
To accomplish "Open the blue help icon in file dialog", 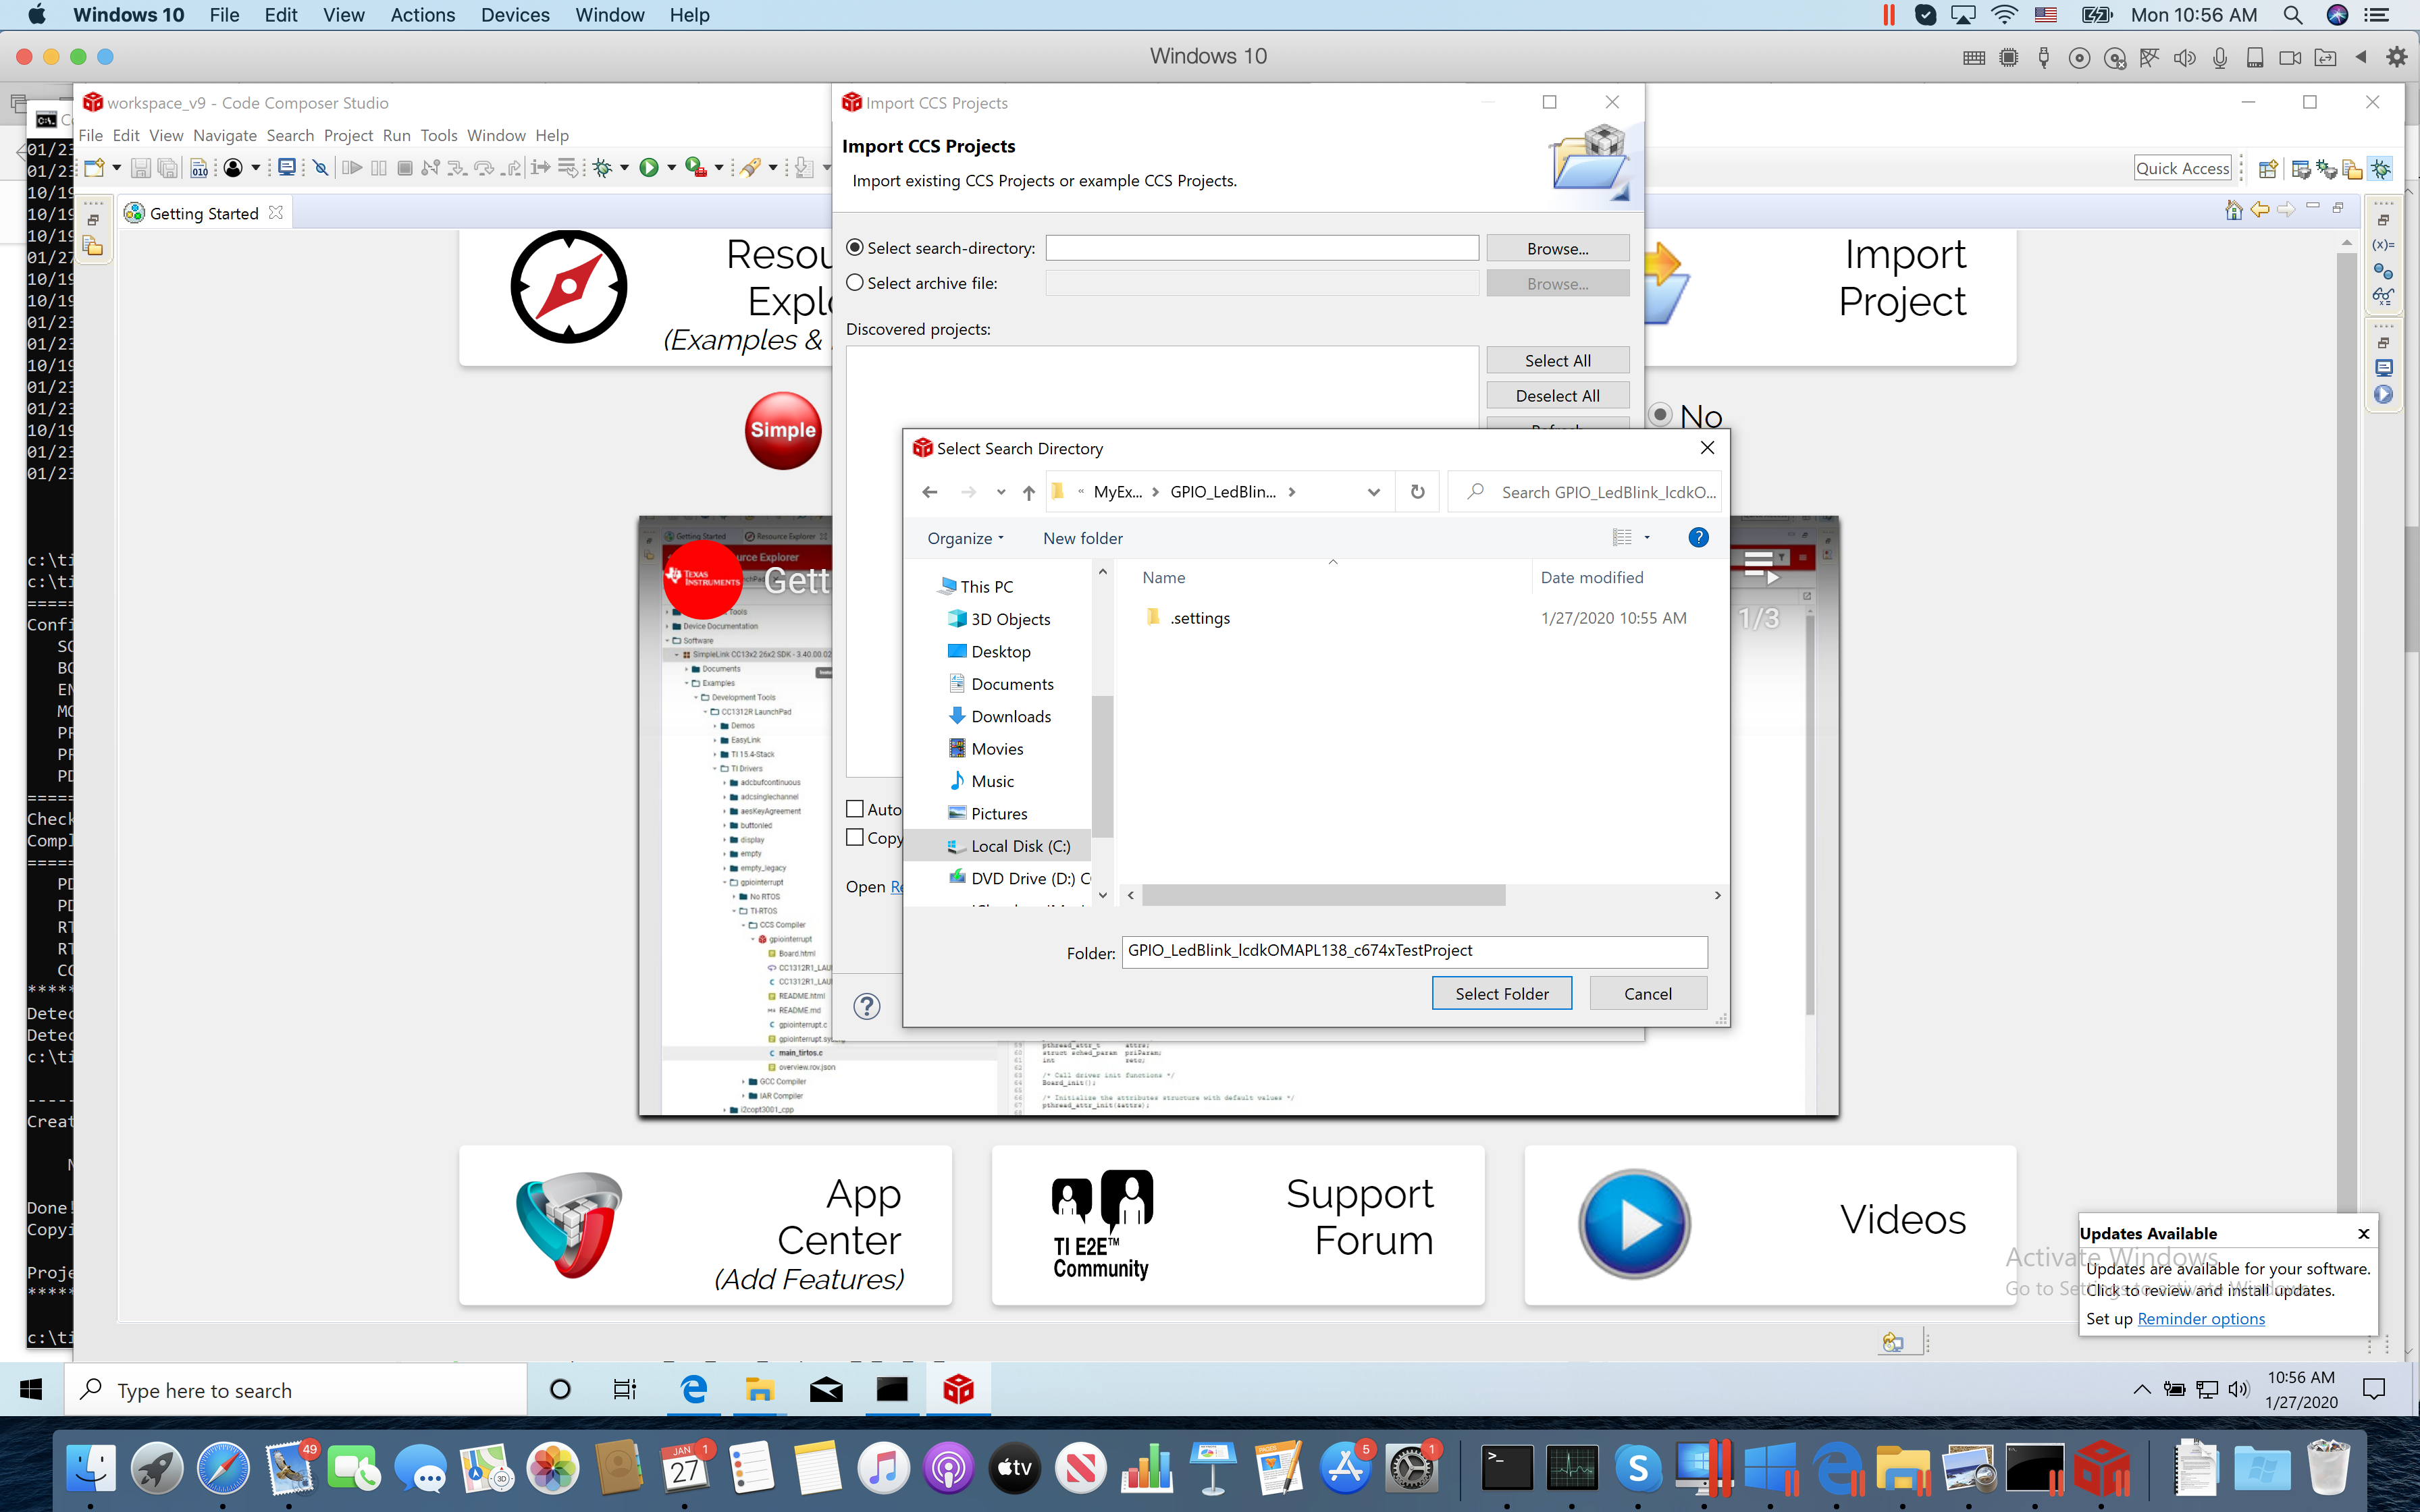I will tap(1697, 538).
